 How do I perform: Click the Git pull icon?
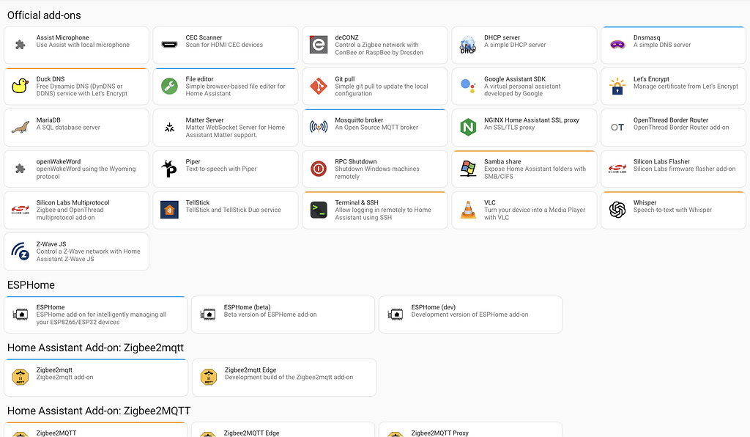coord(319,86)
